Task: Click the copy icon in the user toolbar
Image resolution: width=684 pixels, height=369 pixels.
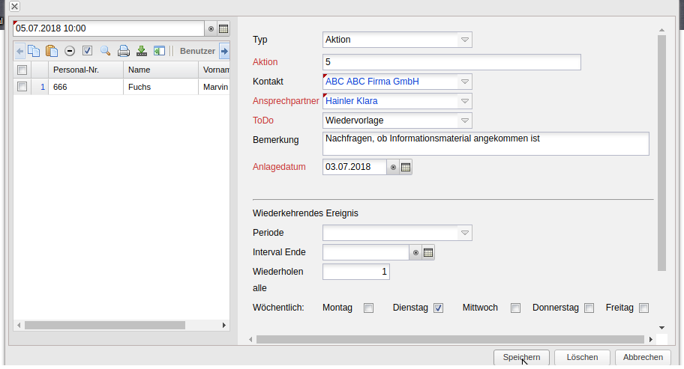Action: click(x=34, y=51)
